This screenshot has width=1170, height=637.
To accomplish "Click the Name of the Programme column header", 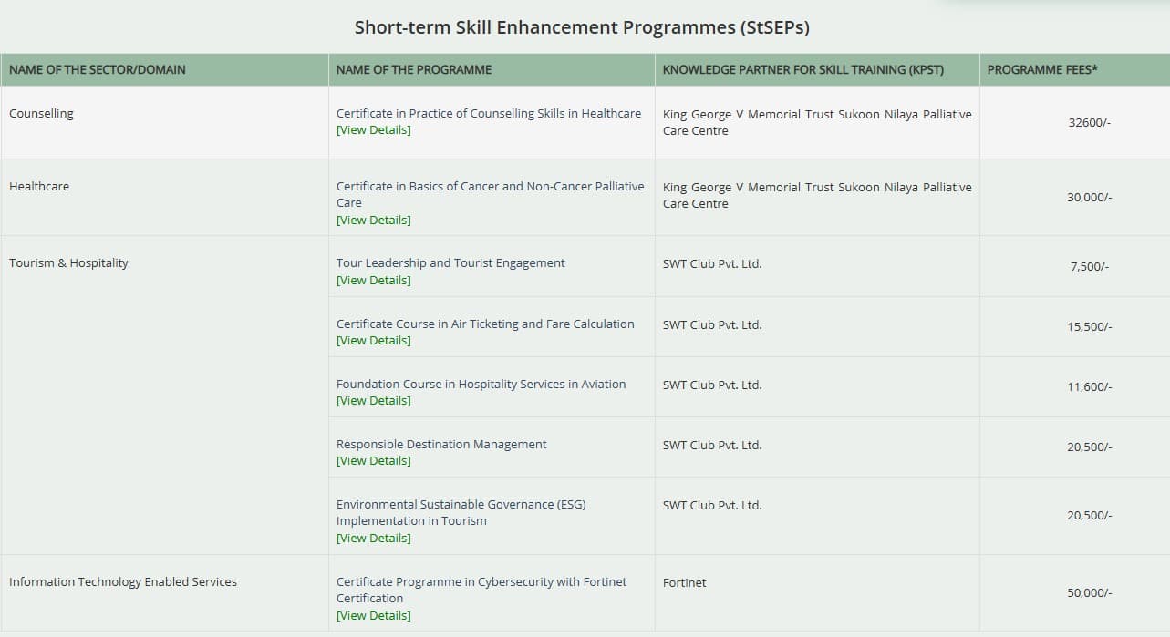I will (x=414, y=70).
